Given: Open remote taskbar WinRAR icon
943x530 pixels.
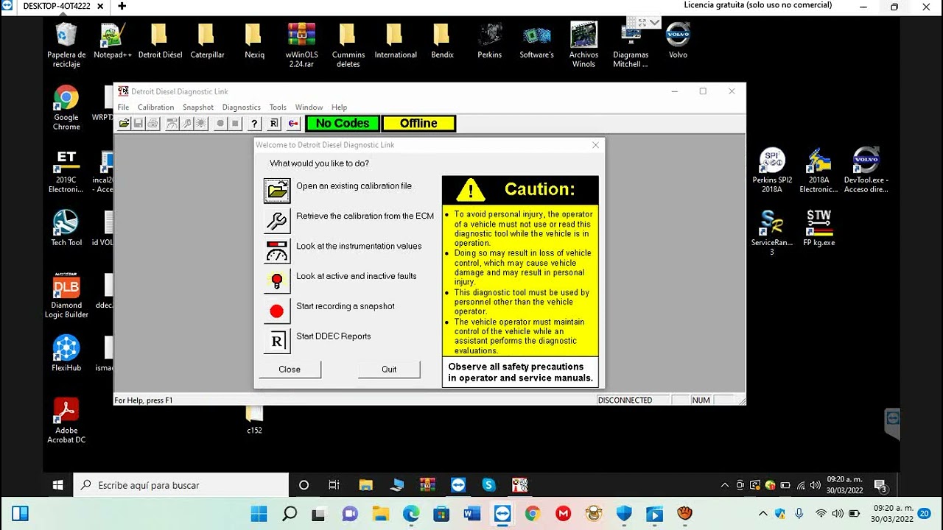Looking at the screenshot, I should [x=427, y=485].
